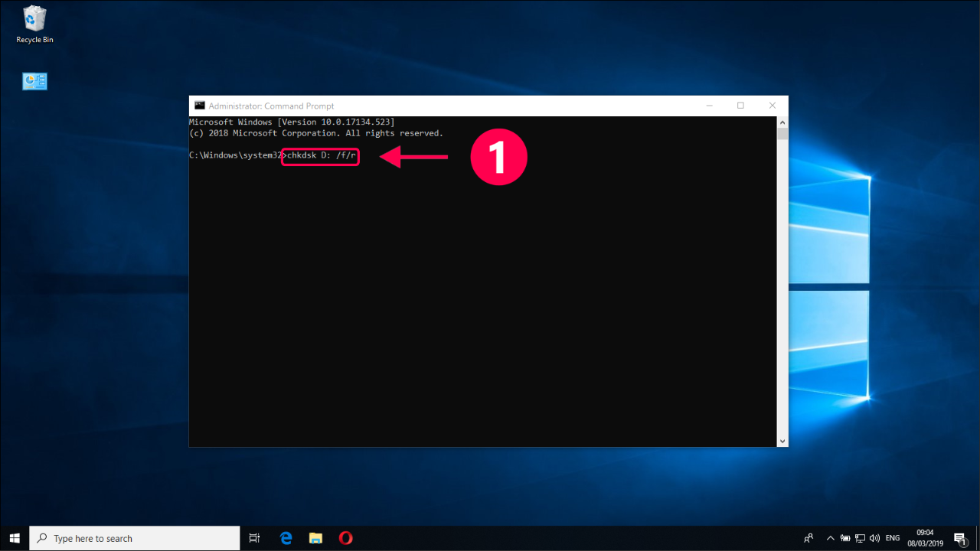Click the Microsoft Corporation copyright line

(x=316, y=133)
